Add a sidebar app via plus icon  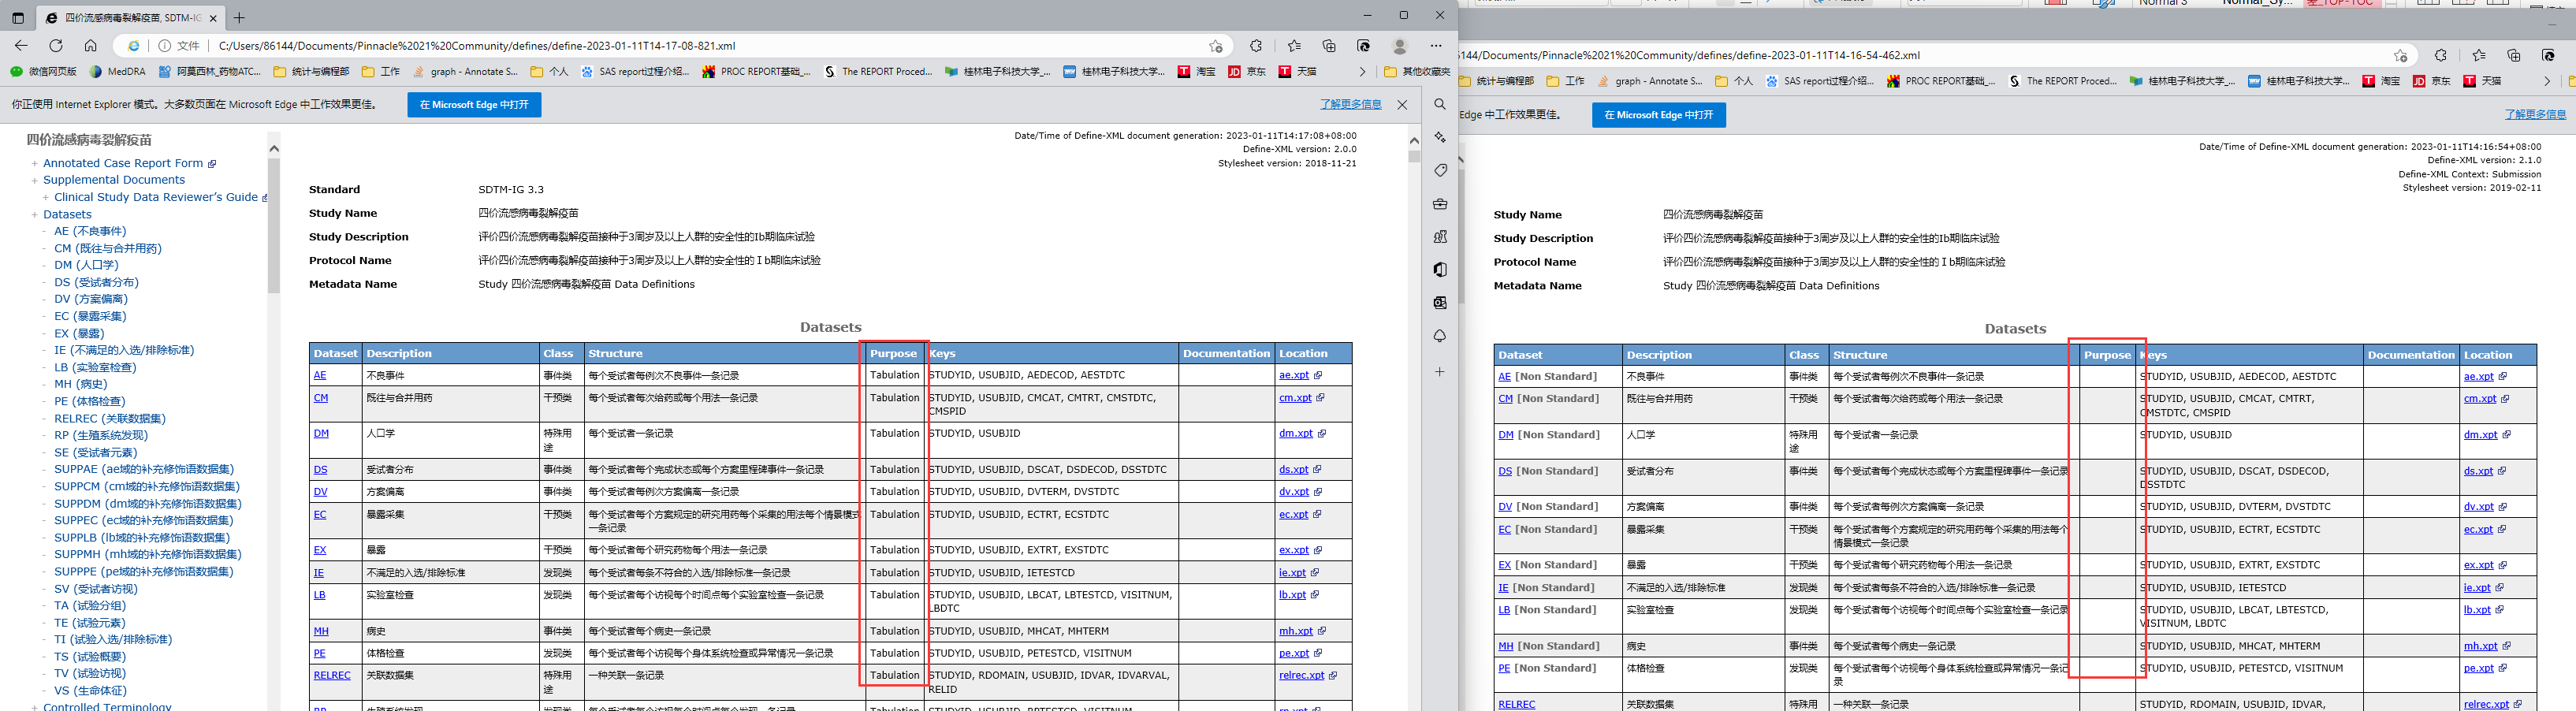pyautogui.click(x=1440, y=372)
